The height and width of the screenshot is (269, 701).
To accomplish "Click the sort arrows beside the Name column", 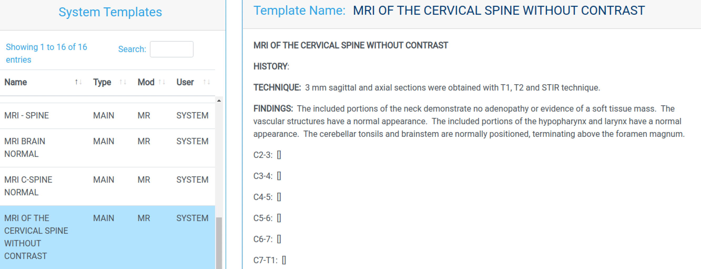I will 78,82.
